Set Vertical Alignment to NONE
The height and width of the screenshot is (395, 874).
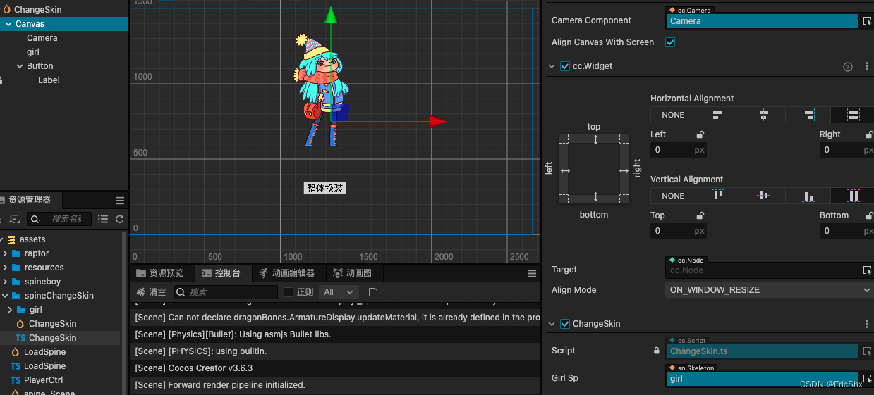coord(673,196)
